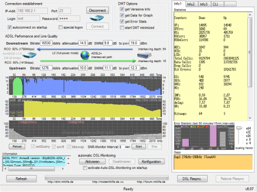Image resolution: width=257 pixels, height=192 pixels.
Task: Open the Info3 tab
Action: pyautogui.click(x=205, y=4)
